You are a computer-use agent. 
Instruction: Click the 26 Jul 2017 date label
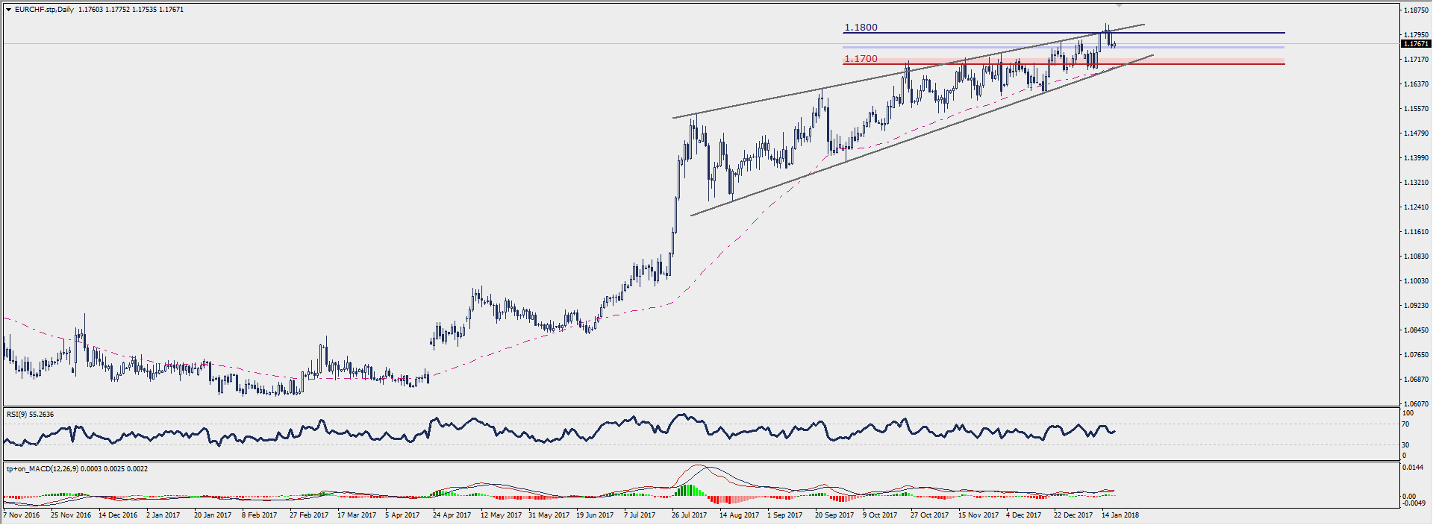[x=689, y=515]
